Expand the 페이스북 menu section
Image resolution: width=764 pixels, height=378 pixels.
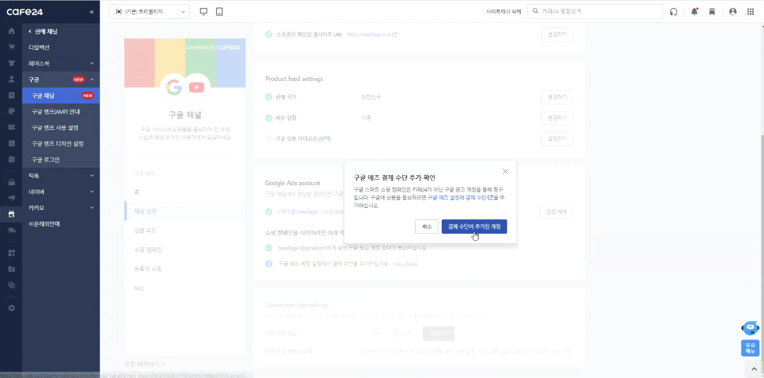(x=61, y=63)
